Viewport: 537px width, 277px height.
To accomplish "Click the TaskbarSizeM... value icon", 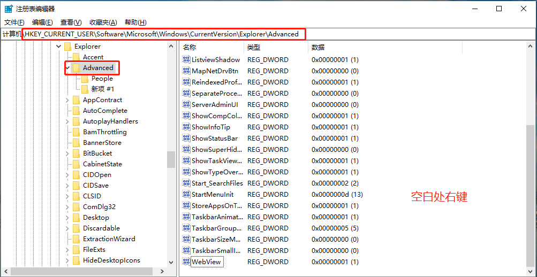I will pyautogui.click(x=186, y=240).
